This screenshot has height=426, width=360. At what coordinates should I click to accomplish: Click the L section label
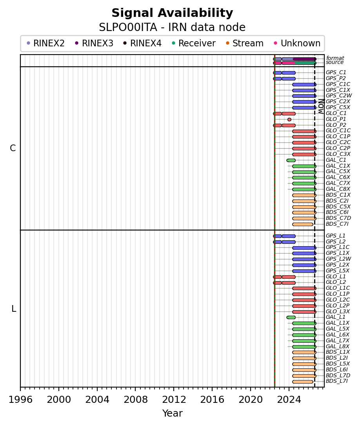[x=14, y=309]
